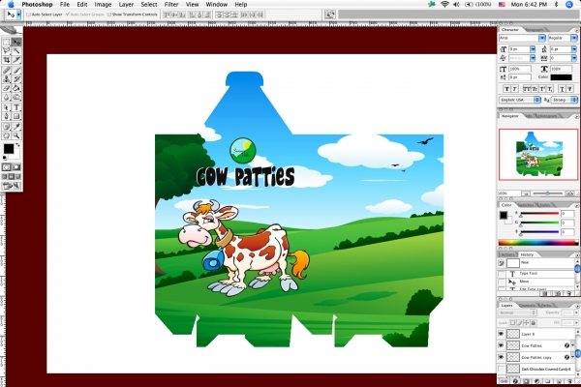
Task: Select the Path Selection tool
Action: (7, 107)
